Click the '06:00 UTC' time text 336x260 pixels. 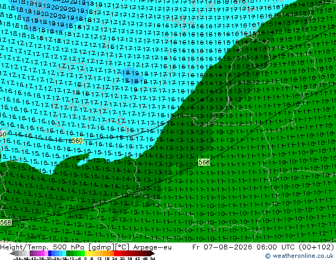(276, 247)
